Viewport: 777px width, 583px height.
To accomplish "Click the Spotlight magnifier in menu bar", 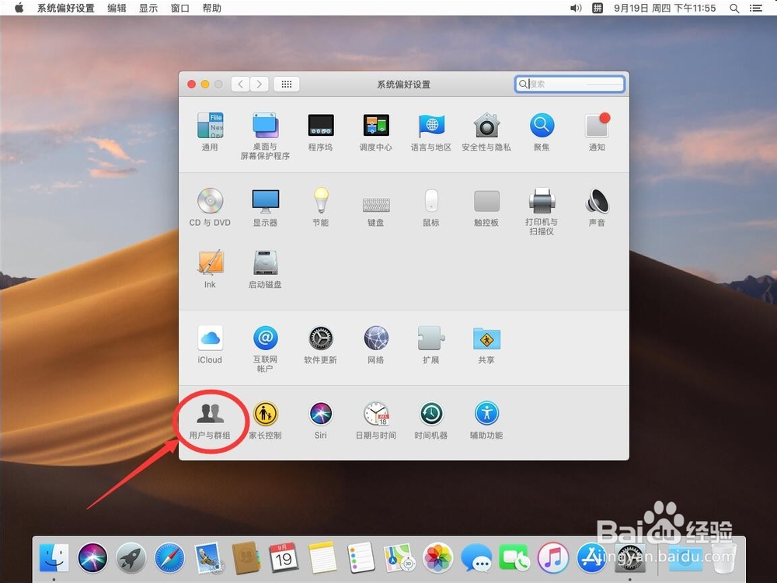I will coord(734,8).
